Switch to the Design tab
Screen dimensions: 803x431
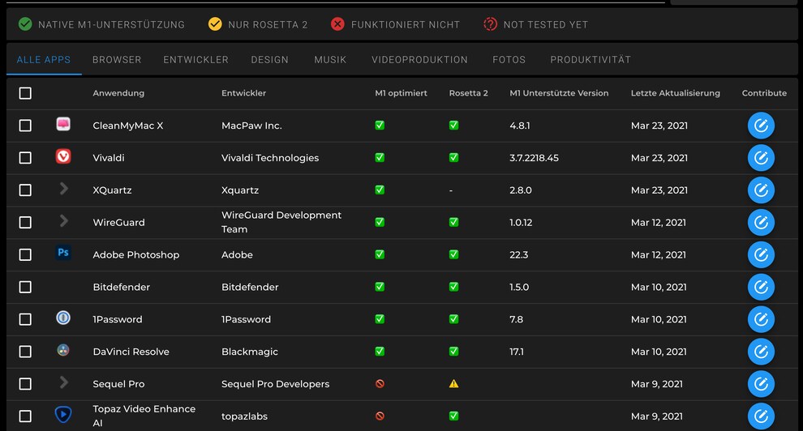[270, 60]
